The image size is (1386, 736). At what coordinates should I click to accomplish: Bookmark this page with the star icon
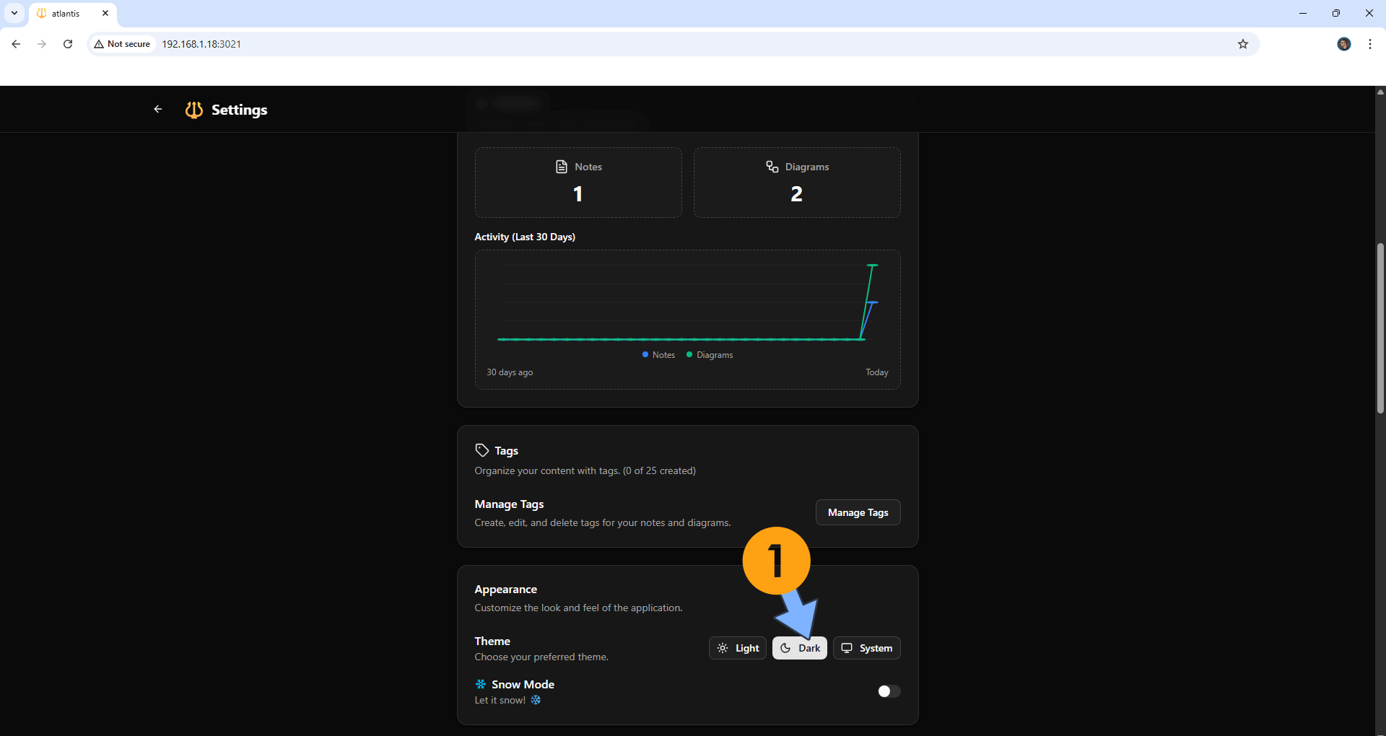point(1243,44)
